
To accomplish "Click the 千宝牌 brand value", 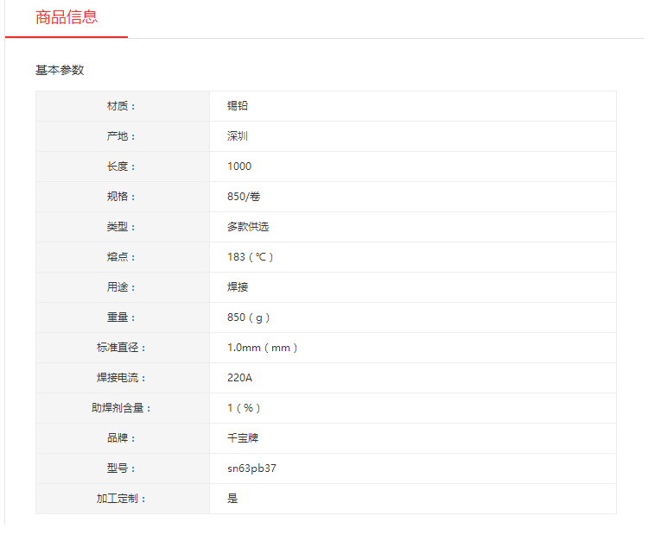I will pos(243,438).
